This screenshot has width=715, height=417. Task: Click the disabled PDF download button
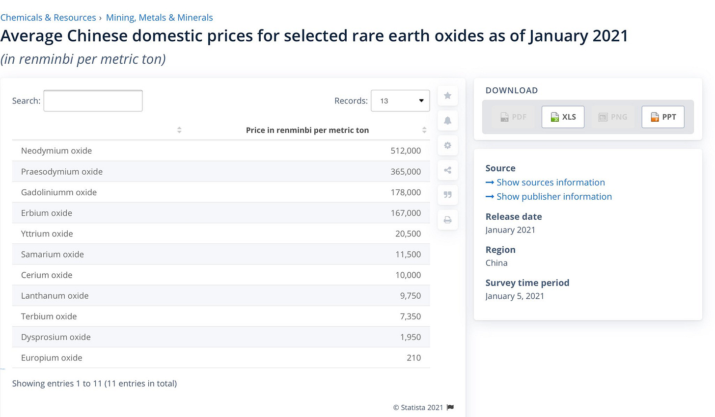(x=513, y=117)
